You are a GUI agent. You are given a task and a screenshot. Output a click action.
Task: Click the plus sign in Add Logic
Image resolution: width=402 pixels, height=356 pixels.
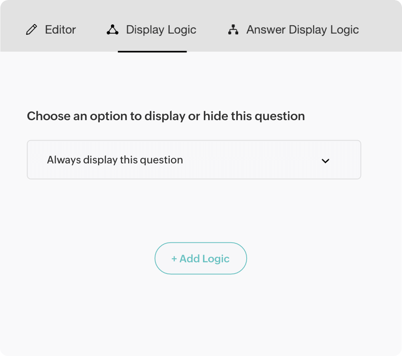pos(174,259)
